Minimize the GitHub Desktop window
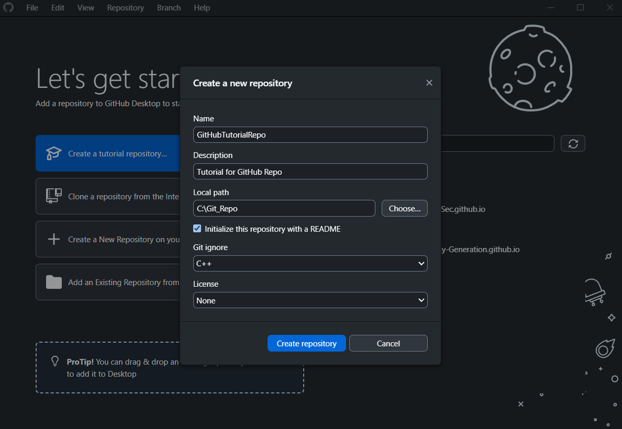Screen dimensions: 622x429 click(551, 7)
